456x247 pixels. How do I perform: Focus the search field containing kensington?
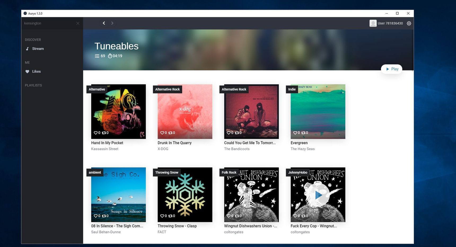pyautogui.click(x=49, y=23)
